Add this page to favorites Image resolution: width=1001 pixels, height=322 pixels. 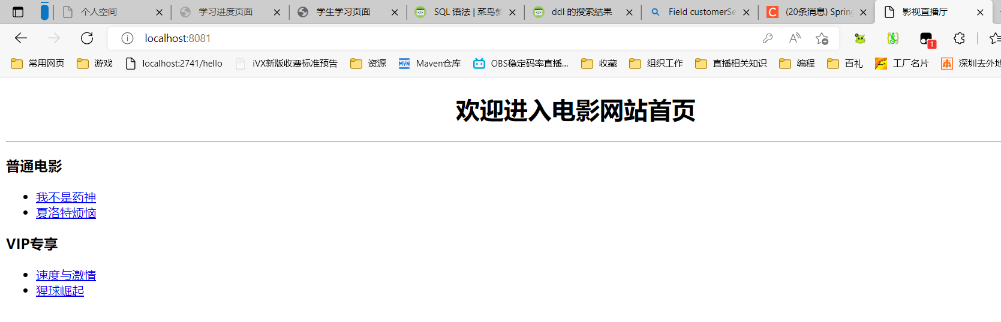[x=822, y=38]
